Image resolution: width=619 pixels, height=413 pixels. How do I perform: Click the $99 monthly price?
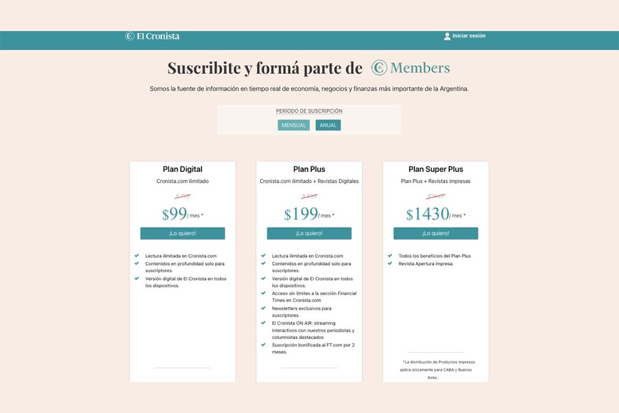click(174, 214)
